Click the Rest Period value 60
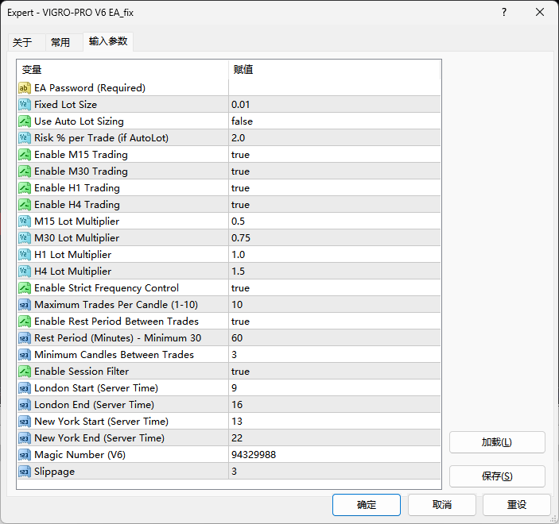 [237, 338]
